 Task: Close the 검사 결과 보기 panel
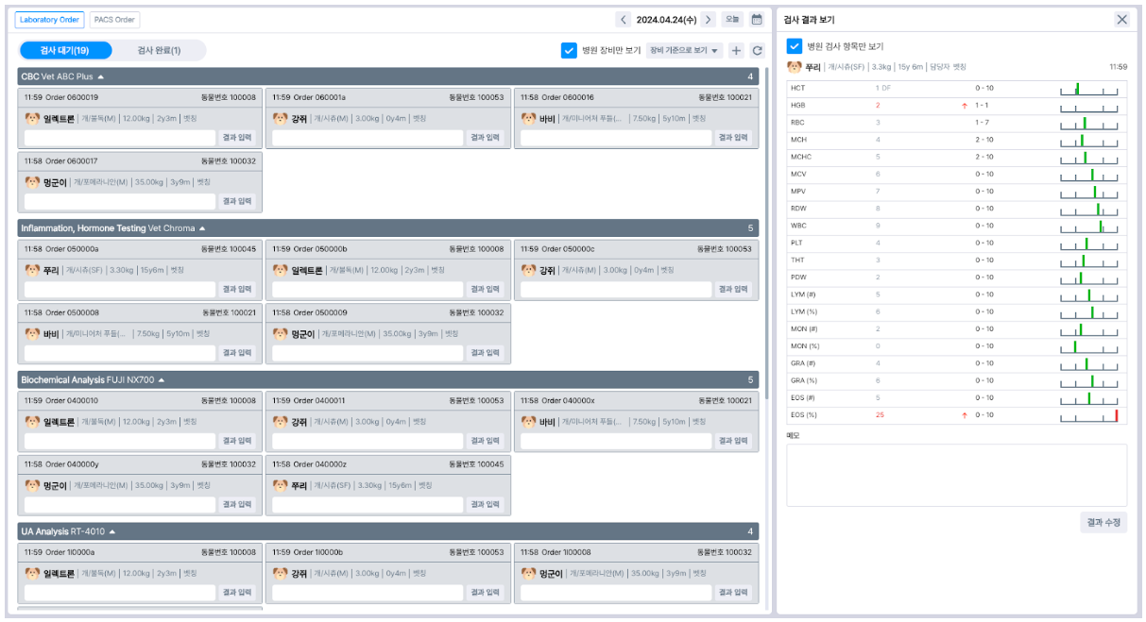pos(1121,20)
